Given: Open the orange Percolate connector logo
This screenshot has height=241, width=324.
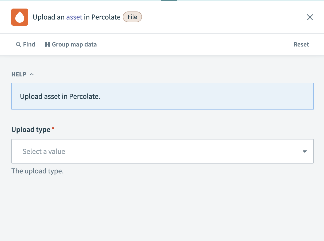Looking at the screenshot, I should click(x=19, y=17).
